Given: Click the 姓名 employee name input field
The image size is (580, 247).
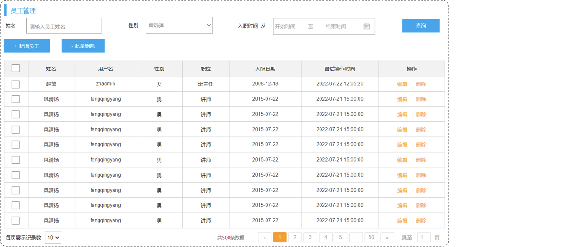Looking at the screenshot, I should [x=64, y=26].
